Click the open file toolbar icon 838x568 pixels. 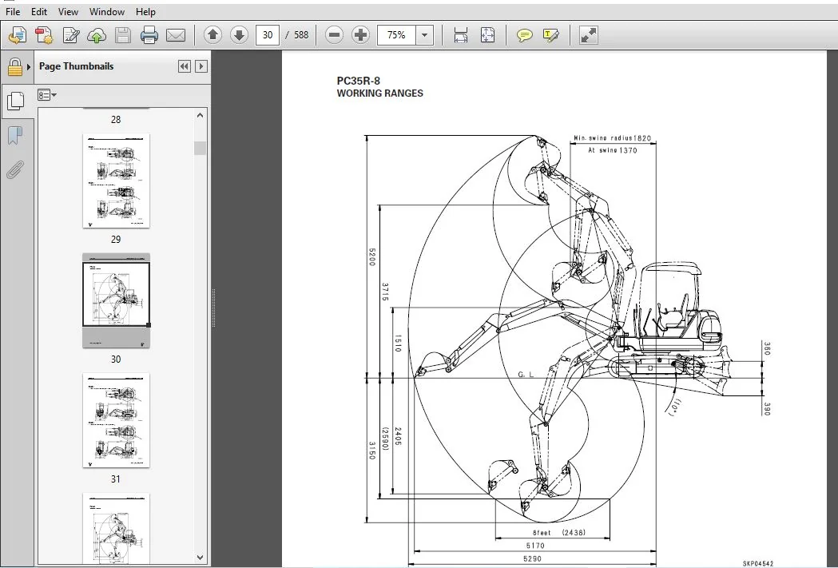(17, 35)
